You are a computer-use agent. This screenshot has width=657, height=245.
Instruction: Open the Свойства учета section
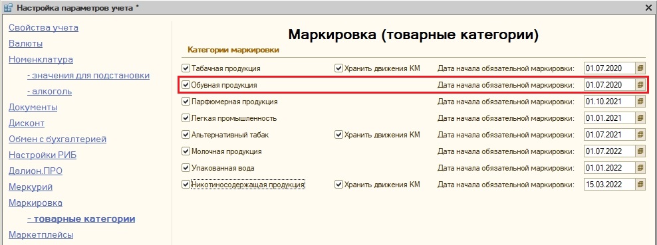pos(44,28)
